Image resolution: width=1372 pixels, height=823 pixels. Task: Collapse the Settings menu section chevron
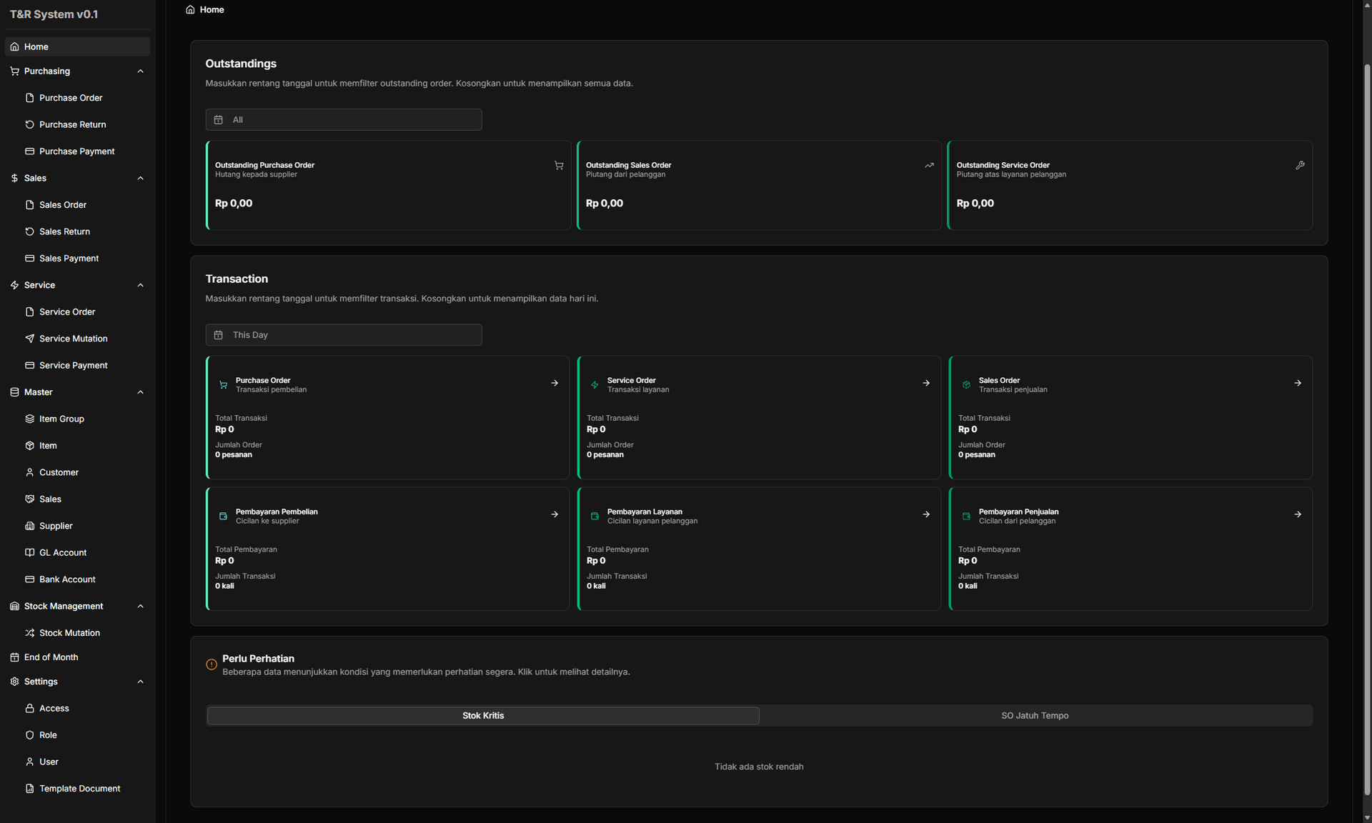pyautogui.click(x=140, y=682)
